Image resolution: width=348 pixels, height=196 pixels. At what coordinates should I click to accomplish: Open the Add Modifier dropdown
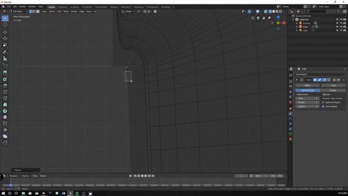(320, 75)
